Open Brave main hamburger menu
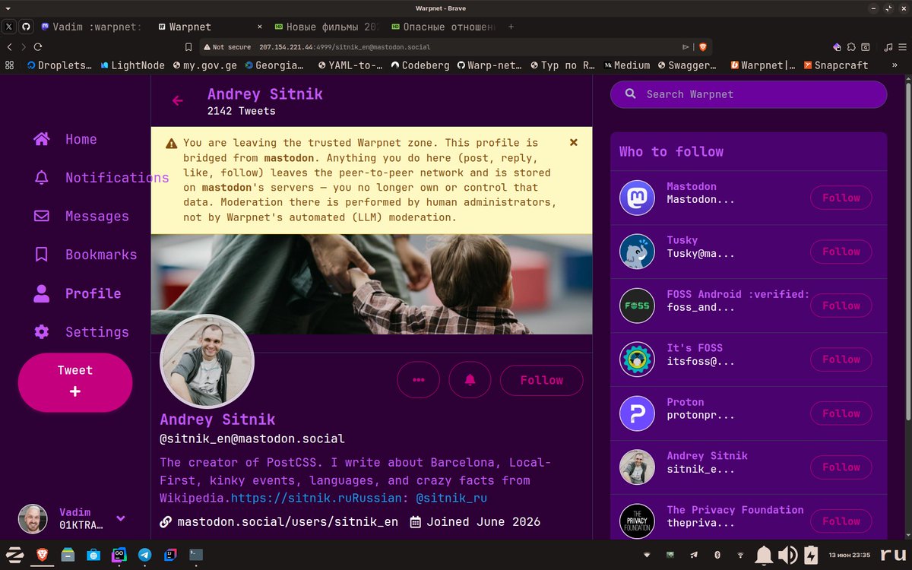This screenshot has width=912, height=570. pos(903,46)
